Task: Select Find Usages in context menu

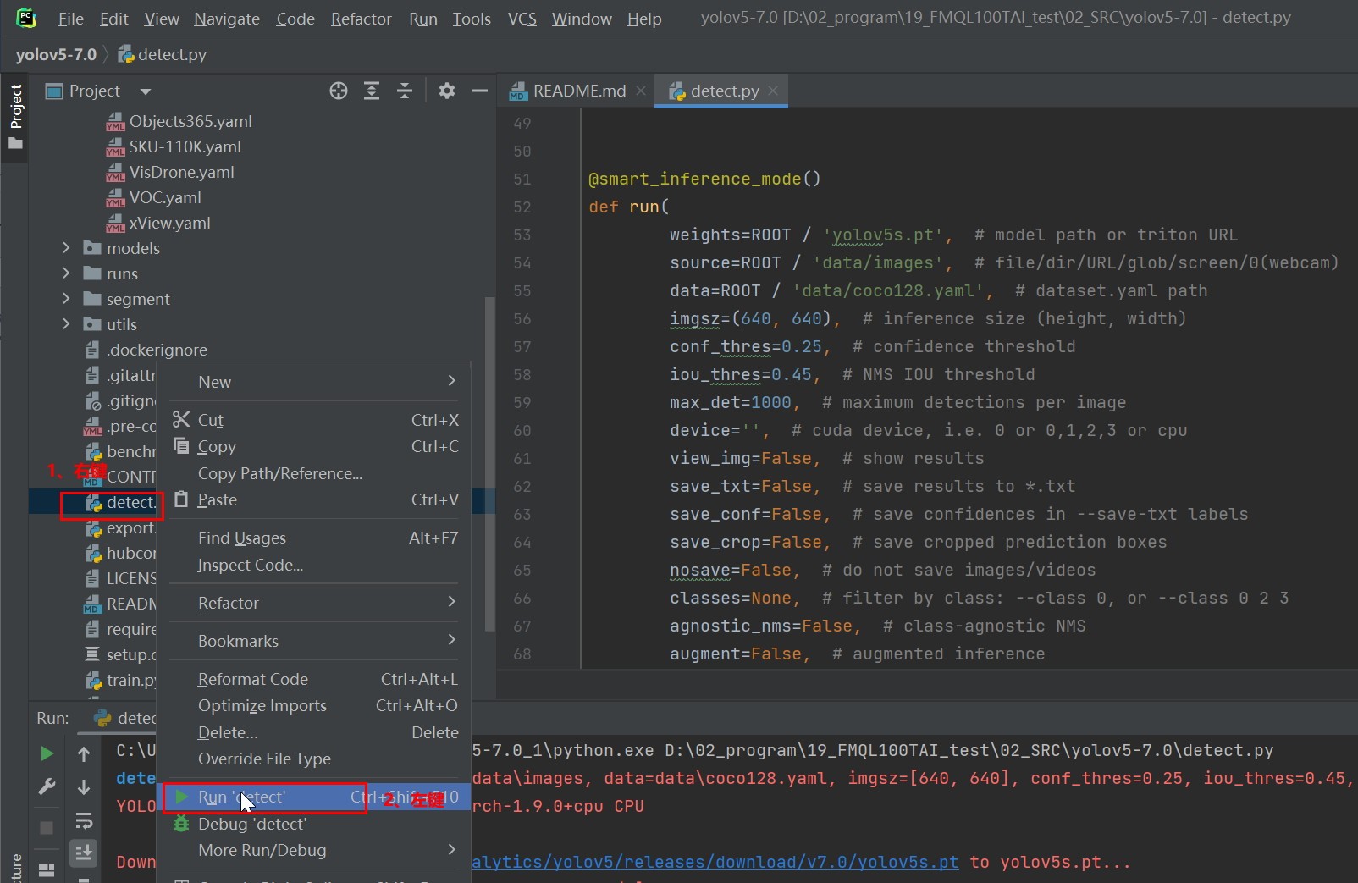Action: coord(313,538)
